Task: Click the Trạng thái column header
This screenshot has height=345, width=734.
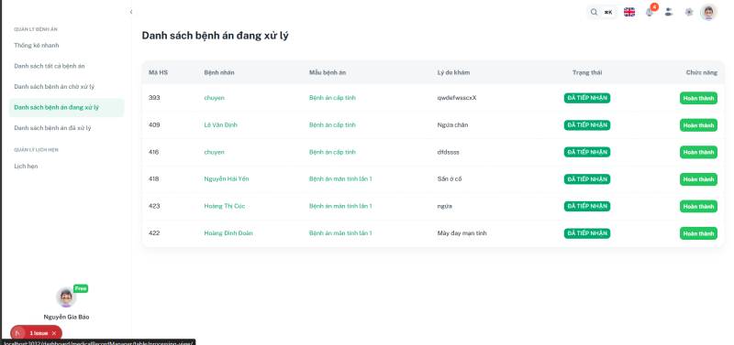Action: pyautogui.click(x=587, y=72)
